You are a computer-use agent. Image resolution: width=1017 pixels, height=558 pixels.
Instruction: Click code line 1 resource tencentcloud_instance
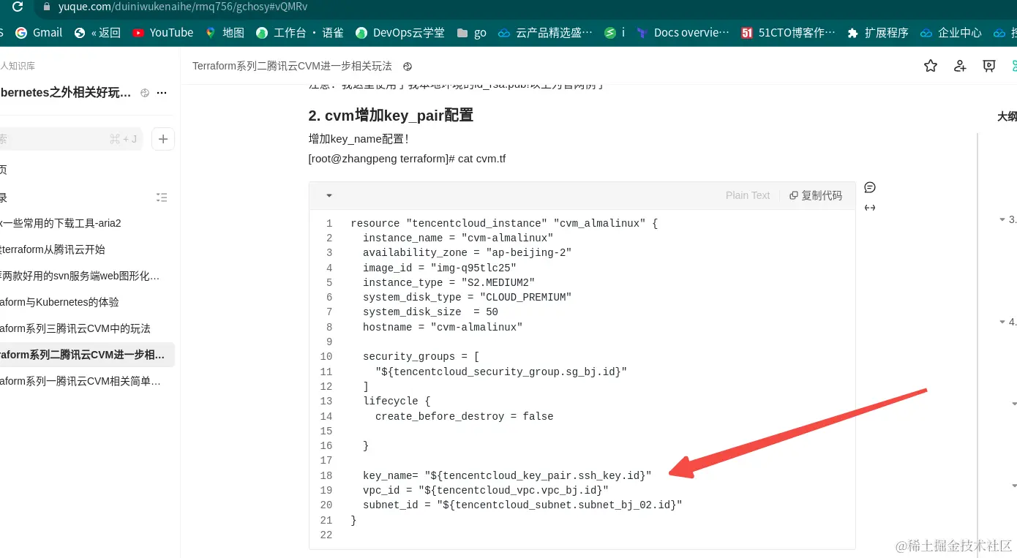coord(504,223)
